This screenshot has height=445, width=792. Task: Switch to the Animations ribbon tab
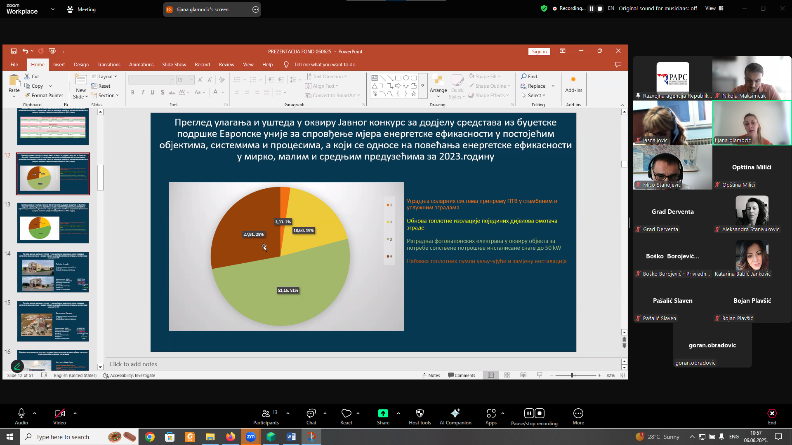(x=141, y=65)
